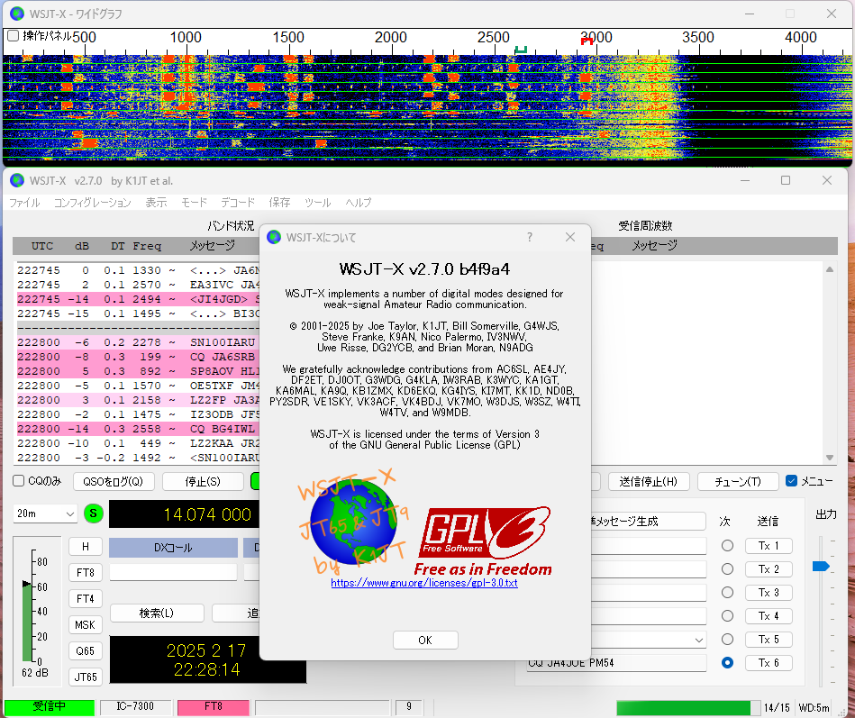Expand the Tx 5 message combo box
The width and height of the screenshot is (855, 718).
[x=698, y=640]
